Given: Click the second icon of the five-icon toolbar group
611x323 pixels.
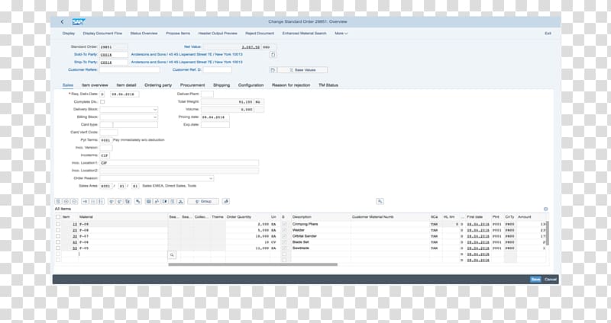Looking at the screenshot, I should point(157,201).
